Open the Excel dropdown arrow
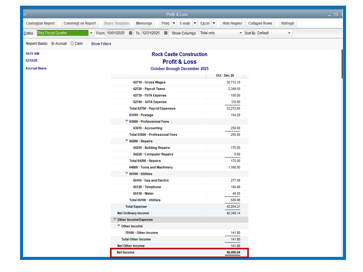This screenshot has height=272, width=363. [214, 23]
